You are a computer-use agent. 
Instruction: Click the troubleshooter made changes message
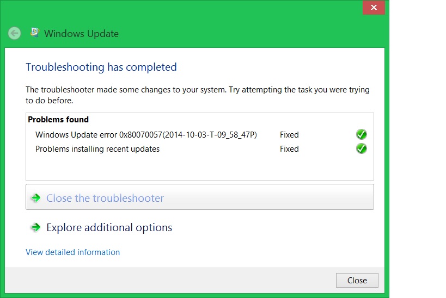click(x=197, y=95)
